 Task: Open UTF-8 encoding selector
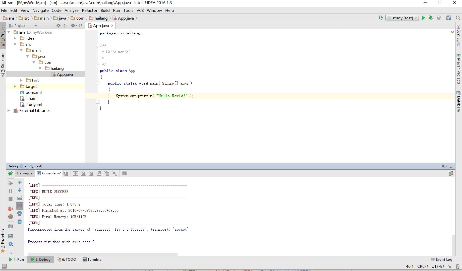(x=438, y=266)
